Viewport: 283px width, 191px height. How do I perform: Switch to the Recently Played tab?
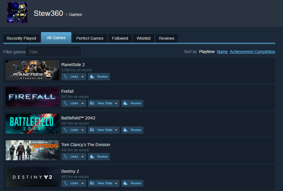(21, 39)
